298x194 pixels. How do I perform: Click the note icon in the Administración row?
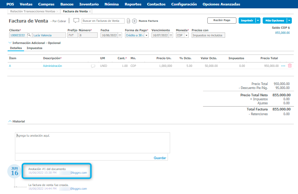click(x=93, y=66)
